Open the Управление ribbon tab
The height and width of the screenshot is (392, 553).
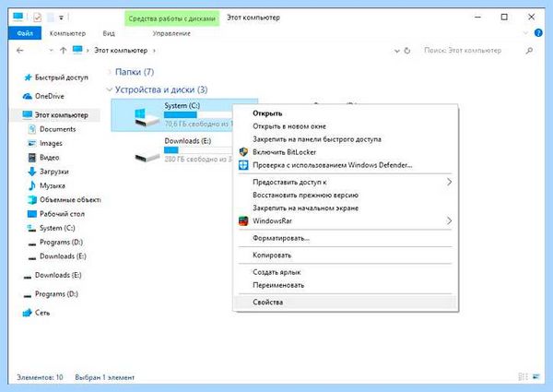(171, 33)
